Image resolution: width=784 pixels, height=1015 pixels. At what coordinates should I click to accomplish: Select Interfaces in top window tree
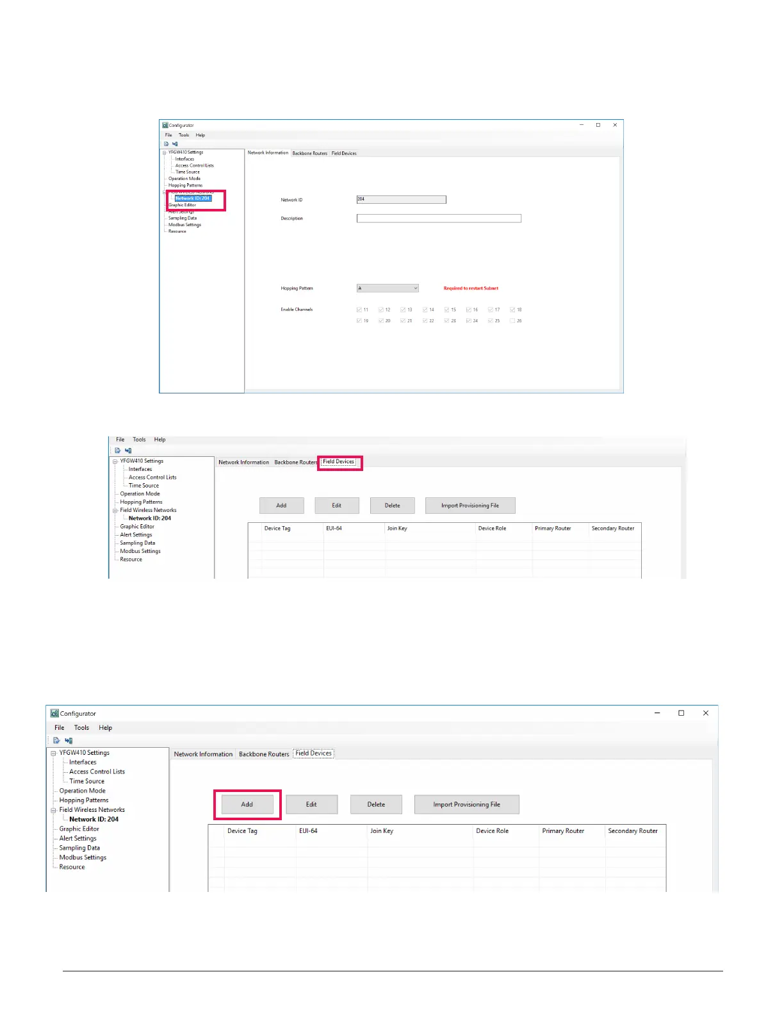[185, 159]
